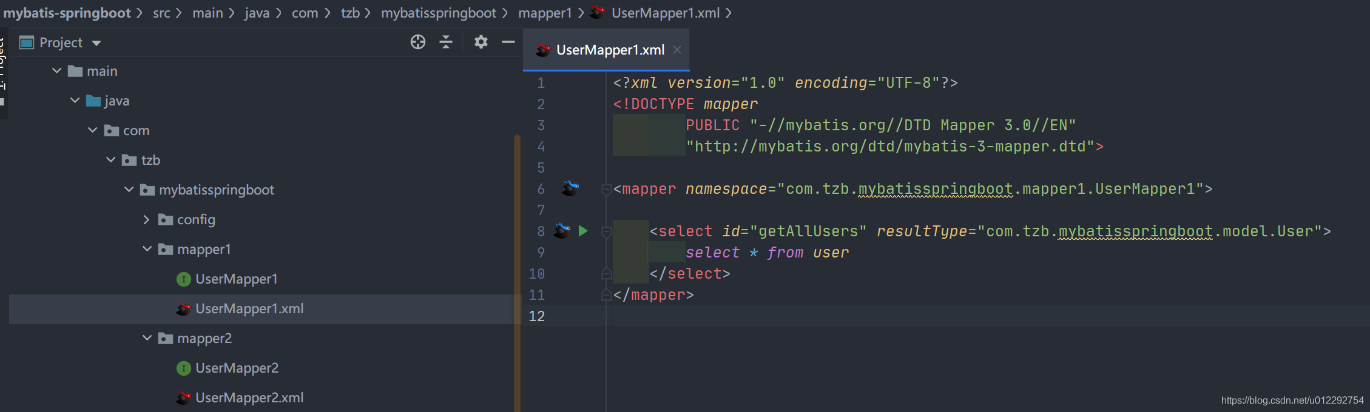Image resolution: width=1370 pixels, height=412 pixels.
Task: Collapse the mapper1 package
Action: pos(147,249)
